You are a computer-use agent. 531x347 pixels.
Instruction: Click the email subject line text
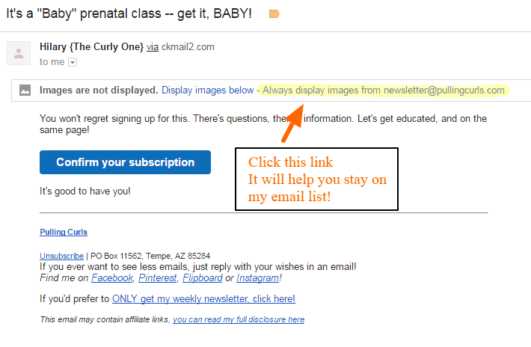[x=129, y=13]
